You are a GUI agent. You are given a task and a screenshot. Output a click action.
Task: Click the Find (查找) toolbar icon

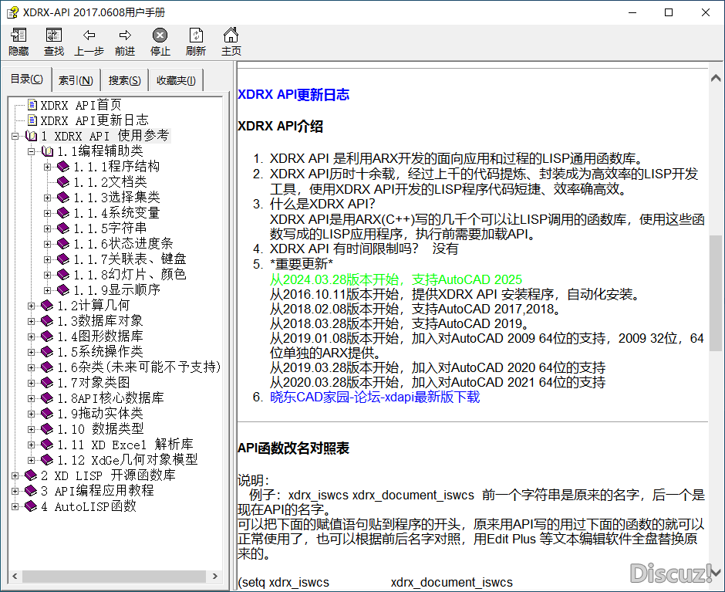pyautogui.click(x=54, y=36)
